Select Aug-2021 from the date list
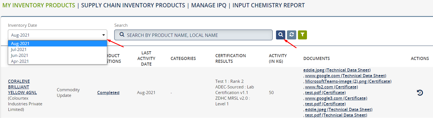The width and height of the screenshot is (433, 118). pos(57,43)
